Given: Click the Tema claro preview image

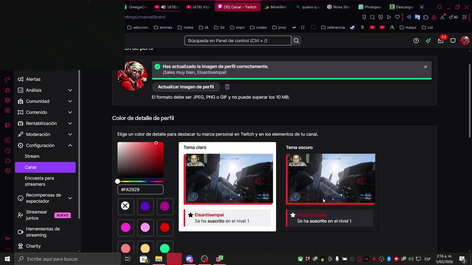Looking at the screenshot, I should [228, 179].
